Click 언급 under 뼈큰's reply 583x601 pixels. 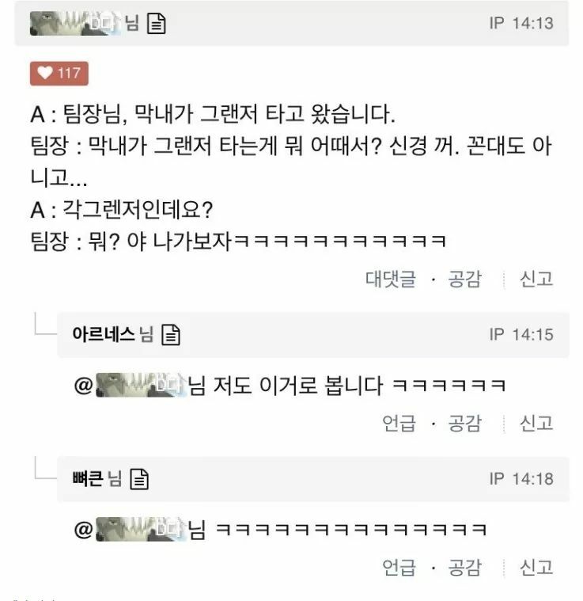[x=399, y=567]
